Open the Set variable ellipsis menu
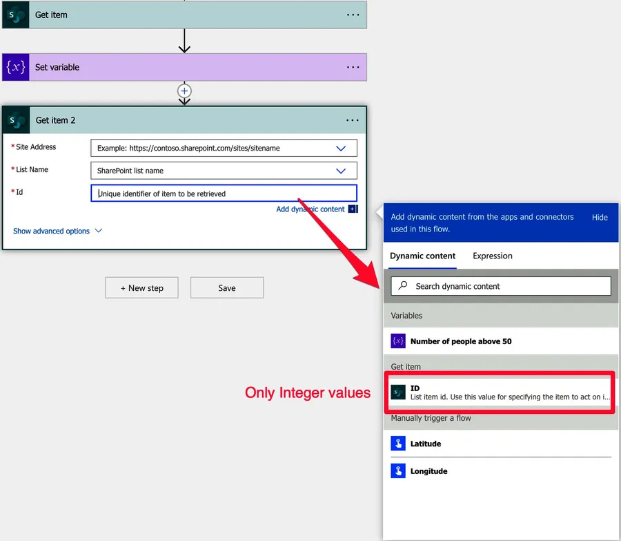Screen dimensions: 621x541 [x=353, y=67]
